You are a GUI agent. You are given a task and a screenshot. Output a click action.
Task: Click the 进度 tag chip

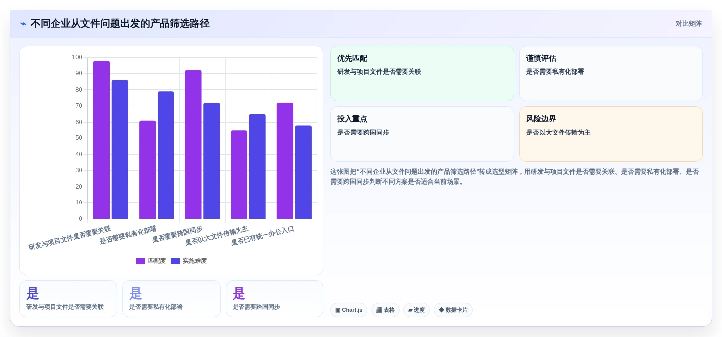(x=416, y=310)
